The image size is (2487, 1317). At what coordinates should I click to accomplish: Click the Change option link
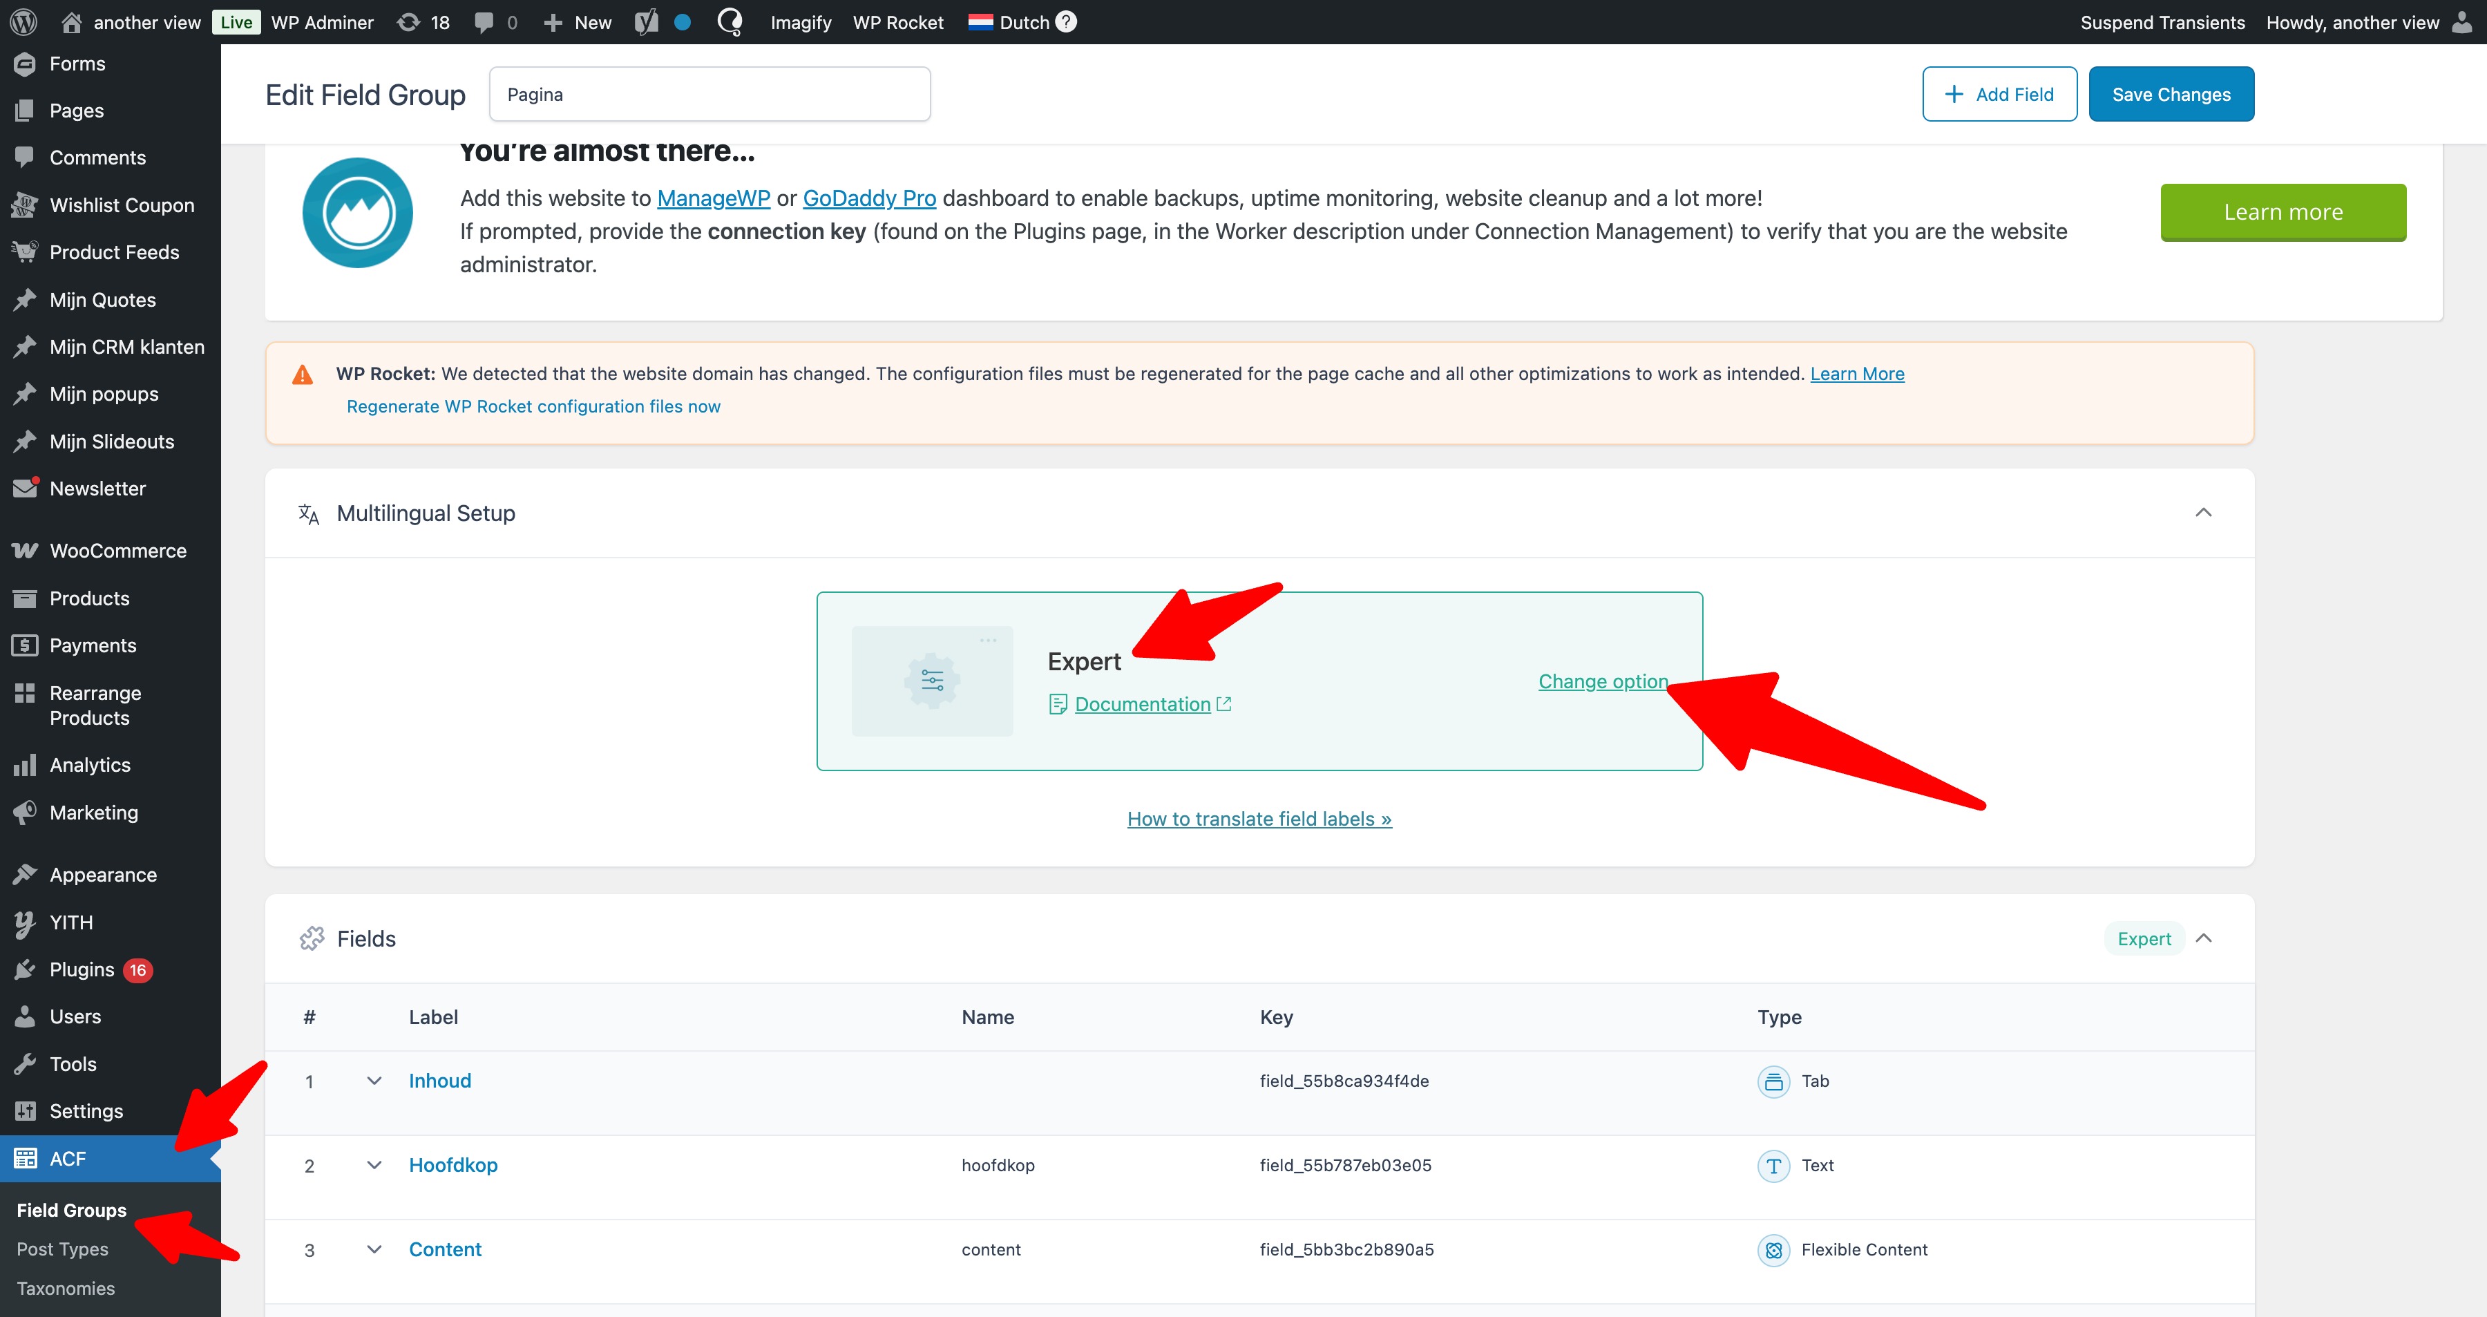point(1601,681)
